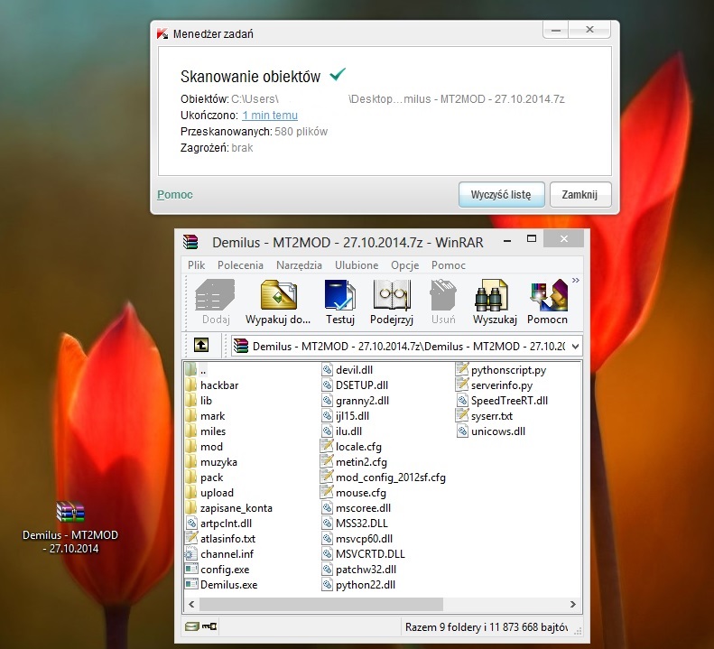The width and height of the screenshot is (714, 649).
Task: Select patchw32.dll in the file list
Action: [x=359, y=570]
